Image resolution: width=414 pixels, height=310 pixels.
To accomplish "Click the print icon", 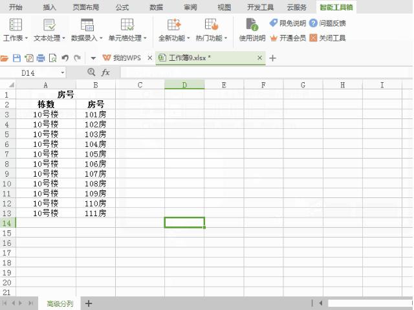I will click(x=41, y=58).
